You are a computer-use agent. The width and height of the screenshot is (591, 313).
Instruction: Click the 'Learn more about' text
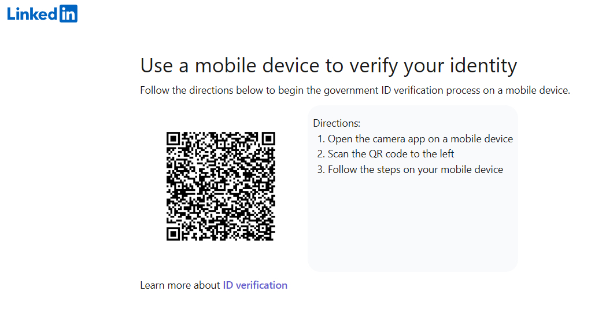click(x=180, y=285)
